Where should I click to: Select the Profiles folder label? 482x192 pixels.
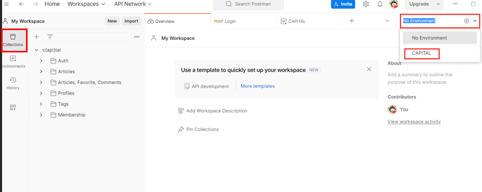(66, 93)
